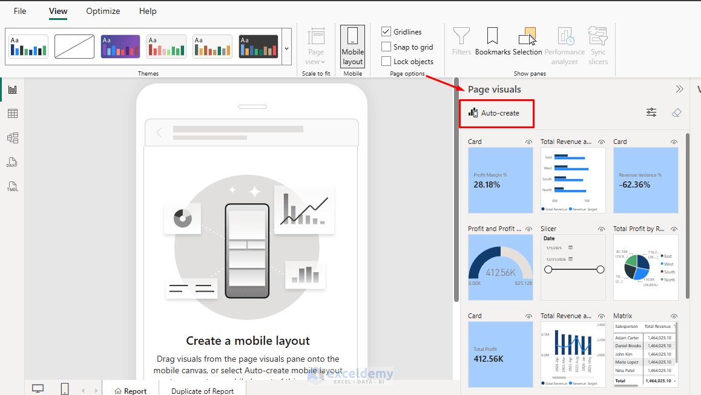The width and height of the screenshot is (701, 395).
Task: Open the DAX query view icon
Action: [x=12, y=162]
